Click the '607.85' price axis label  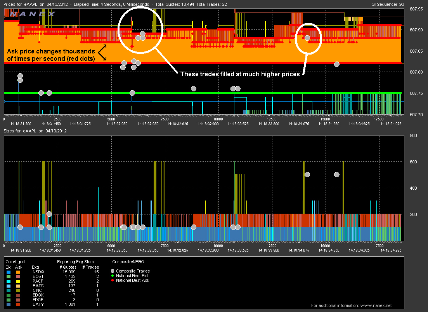pos(416,51)
